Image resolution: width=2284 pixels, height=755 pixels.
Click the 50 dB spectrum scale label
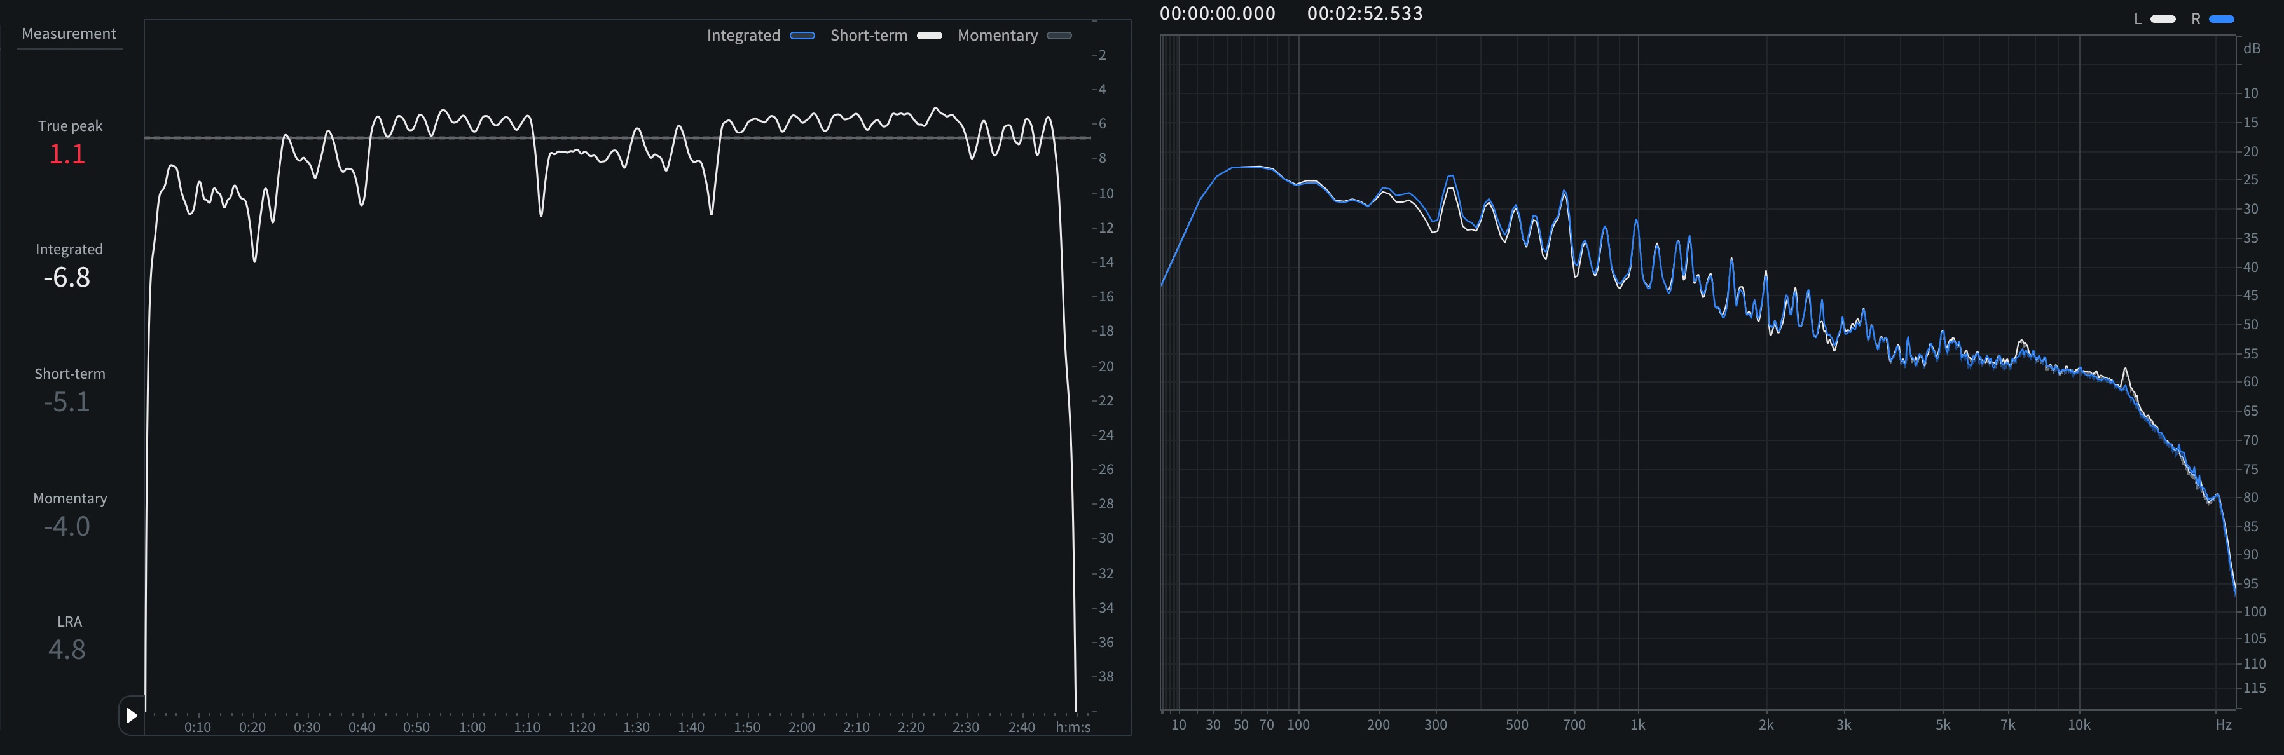pos(2250,324)
